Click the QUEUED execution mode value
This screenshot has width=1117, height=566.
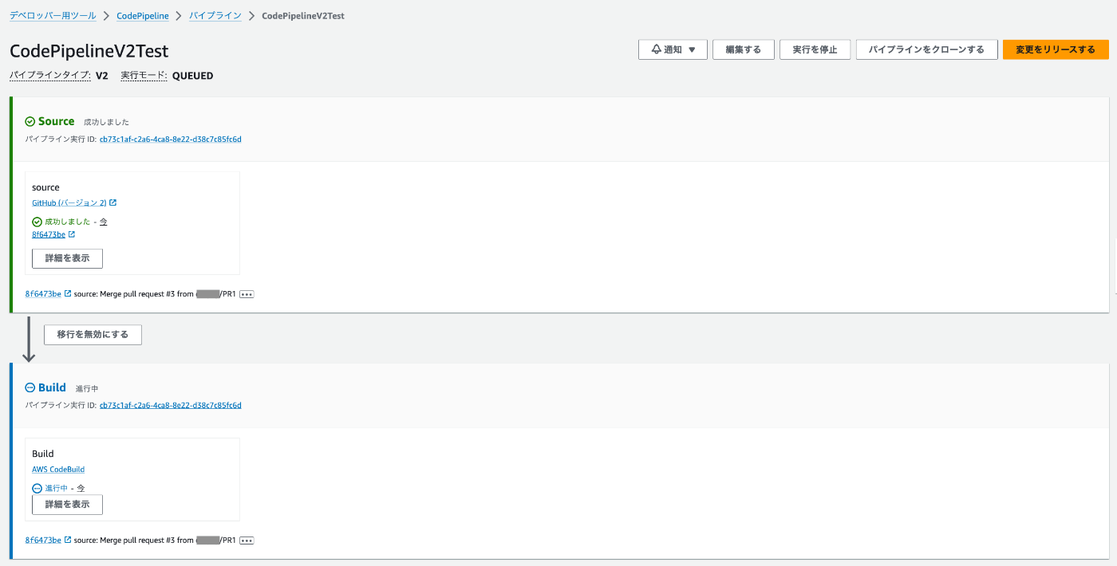[192, 76]
